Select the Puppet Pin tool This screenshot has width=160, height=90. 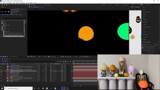(x=34, y=5)
